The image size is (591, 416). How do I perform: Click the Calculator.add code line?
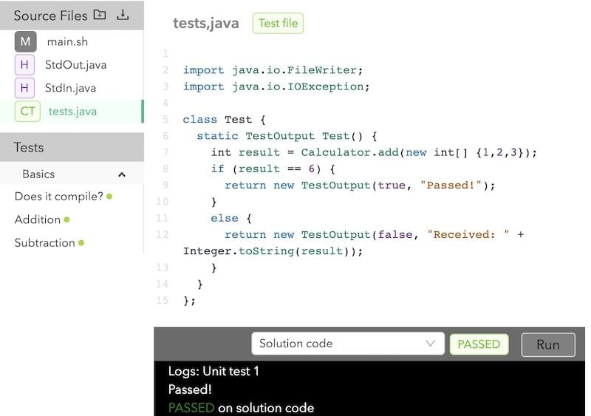tap(374, 152)
